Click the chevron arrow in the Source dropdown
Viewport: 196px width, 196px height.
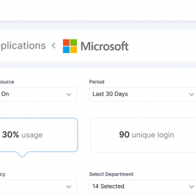69,94
